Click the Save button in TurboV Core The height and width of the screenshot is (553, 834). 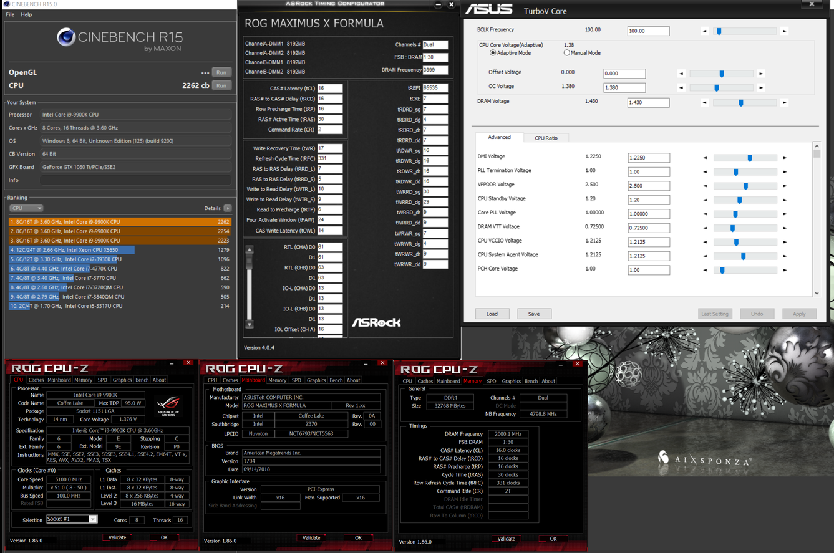click(x=534, y=314)
